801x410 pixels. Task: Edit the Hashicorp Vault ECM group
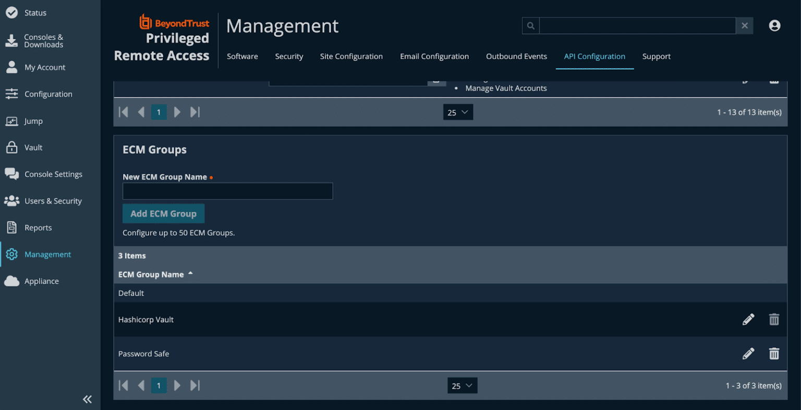coord(748,319)
